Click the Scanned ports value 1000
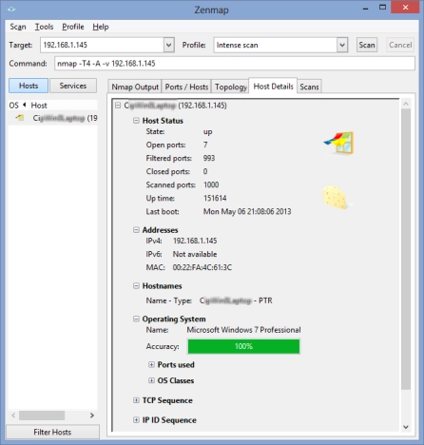 coord(211,184)
